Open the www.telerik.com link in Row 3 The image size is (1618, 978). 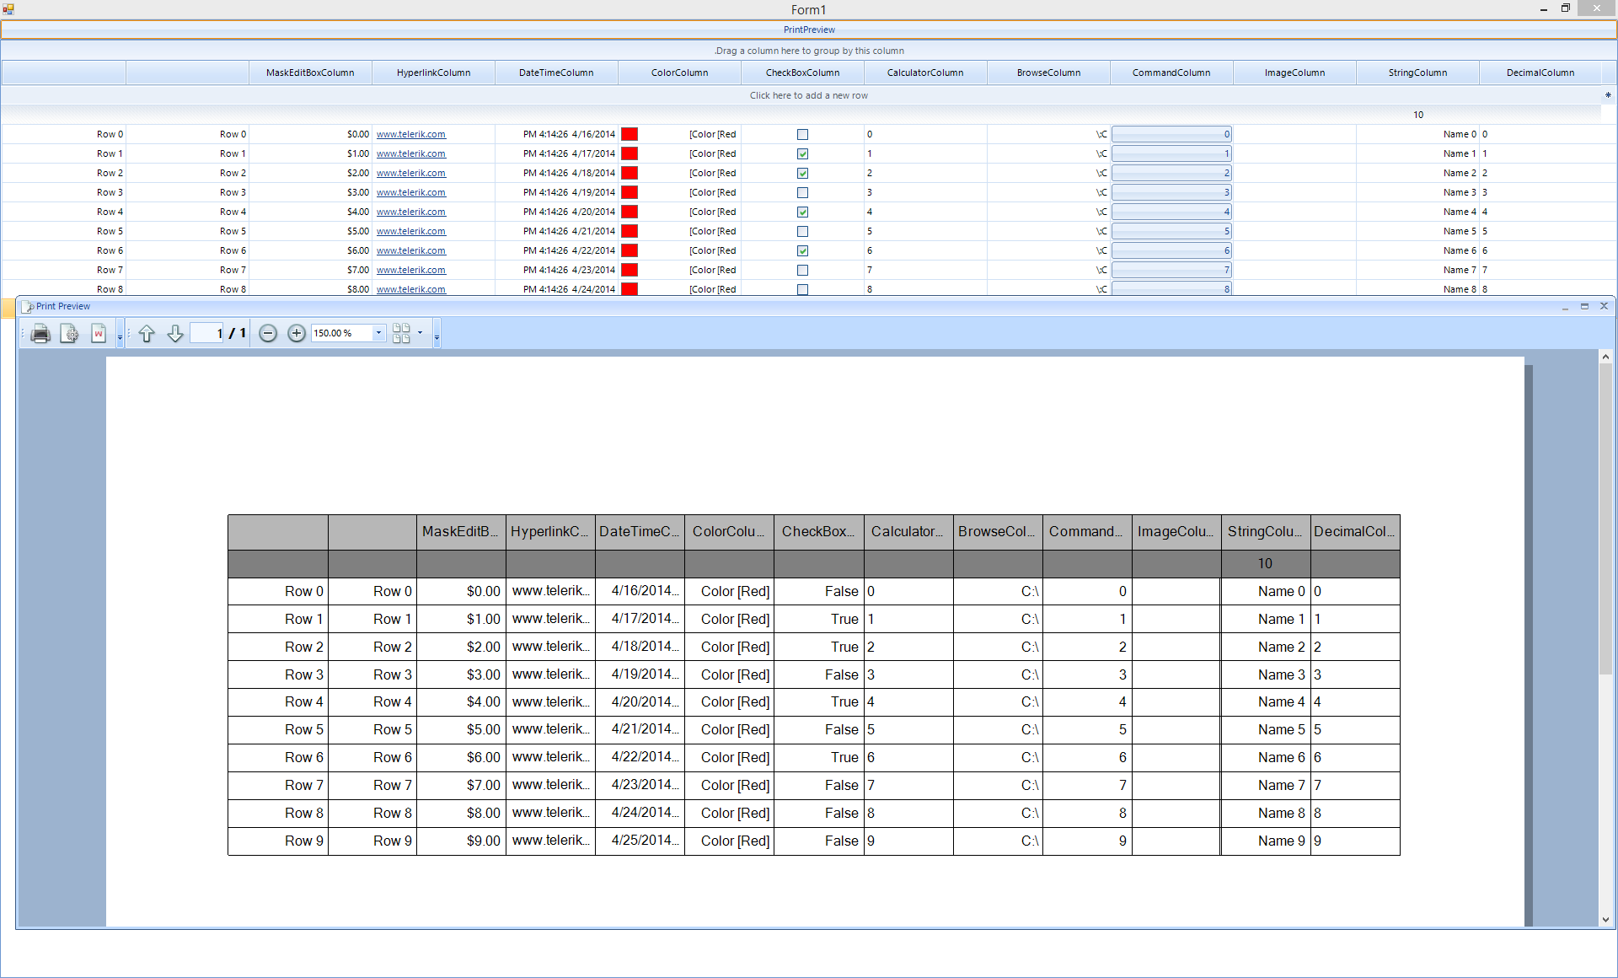pos(410,193)
